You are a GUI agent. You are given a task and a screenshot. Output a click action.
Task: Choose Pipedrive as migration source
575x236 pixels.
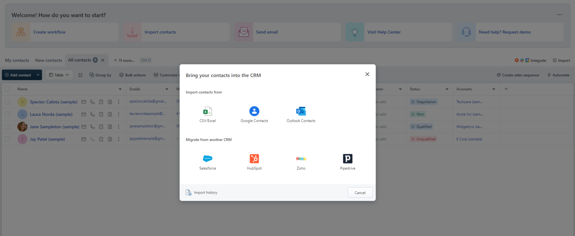click(x=347, y=161)
